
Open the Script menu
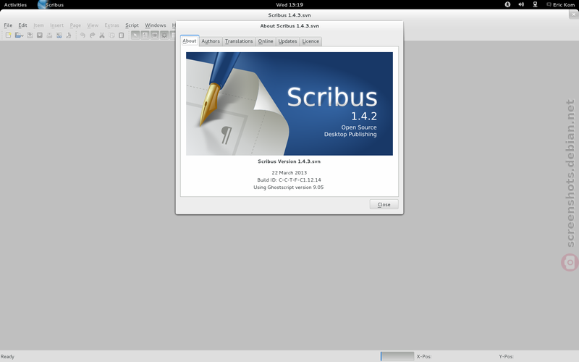(132, 25)
